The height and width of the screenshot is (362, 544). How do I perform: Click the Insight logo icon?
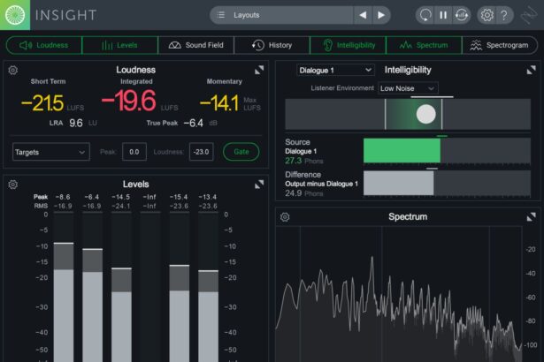pyautogui.click(x=16, y=15)
